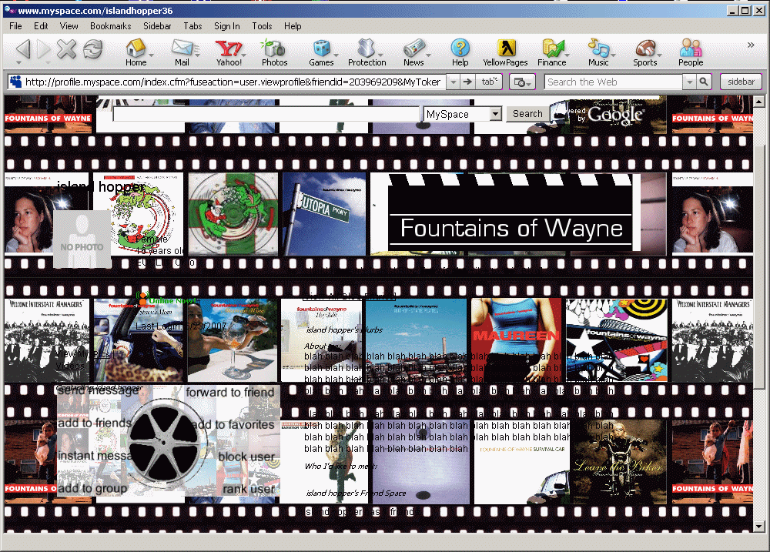
Task: Reload the page with the refresh icon
Action: coord(92,49)
